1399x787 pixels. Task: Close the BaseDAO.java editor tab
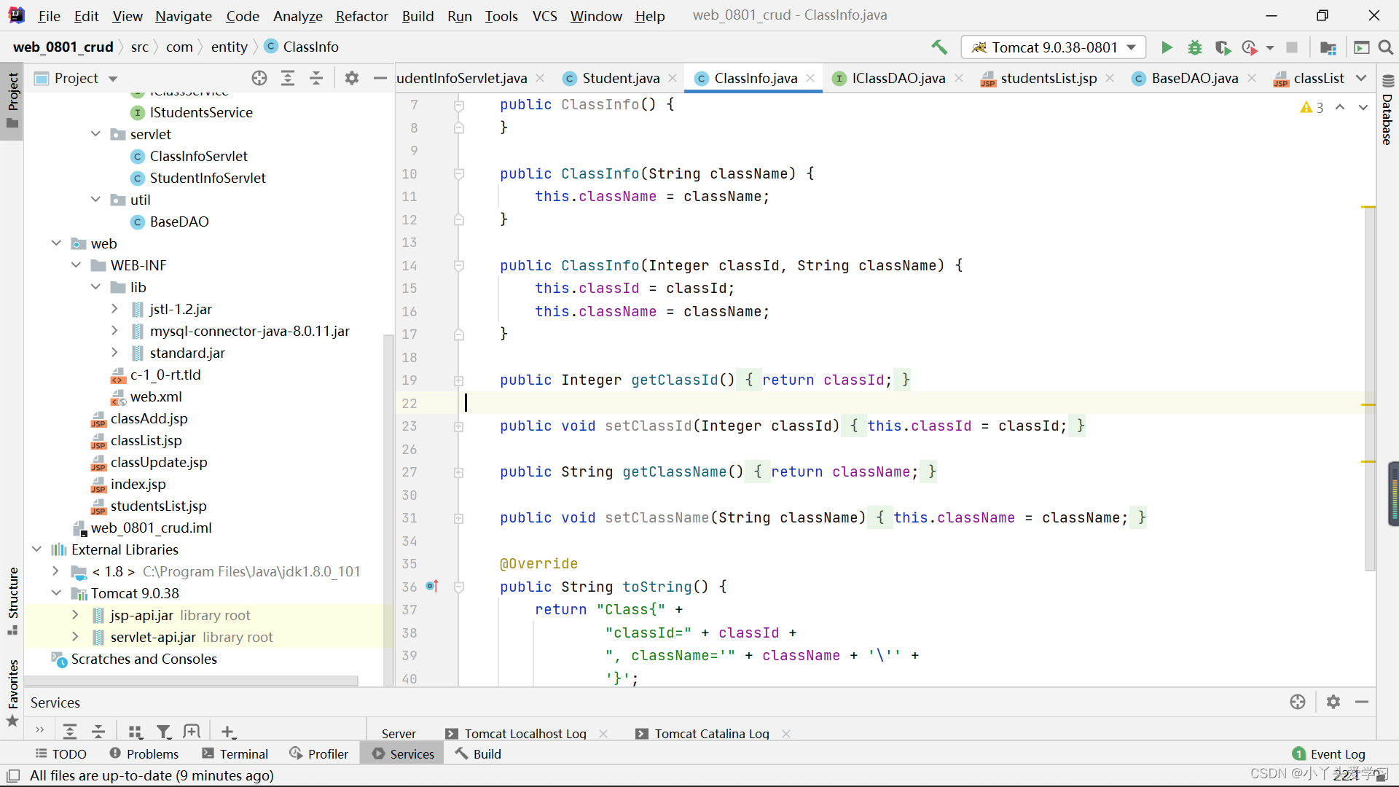coord(1252,78)
